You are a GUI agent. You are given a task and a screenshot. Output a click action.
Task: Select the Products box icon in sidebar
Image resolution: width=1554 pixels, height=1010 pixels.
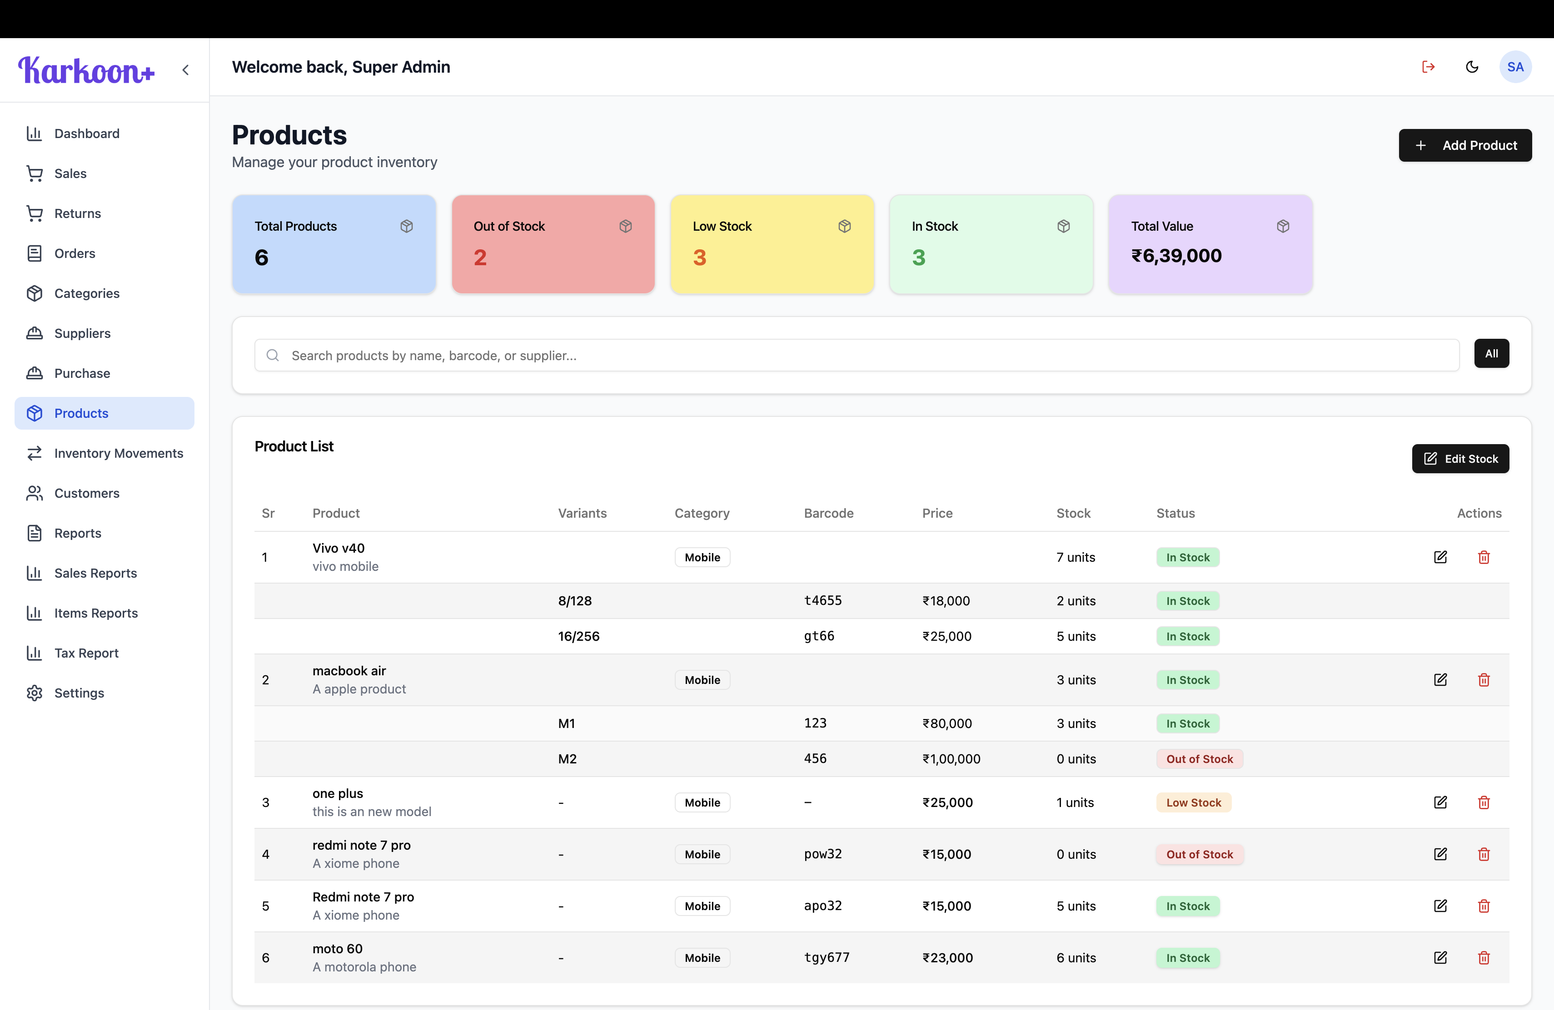(x=35, y=413)
